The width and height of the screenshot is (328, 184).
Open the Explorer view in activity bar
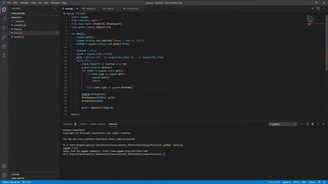pyautogui.click(x=4, y=9)
